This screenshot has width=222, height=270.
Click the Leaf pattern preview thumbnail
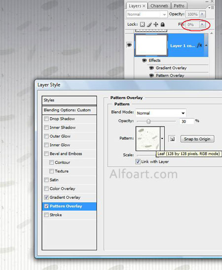pyautogui.click(x=148, y=138)
